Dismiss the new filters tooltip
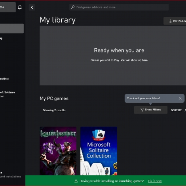 180,98
